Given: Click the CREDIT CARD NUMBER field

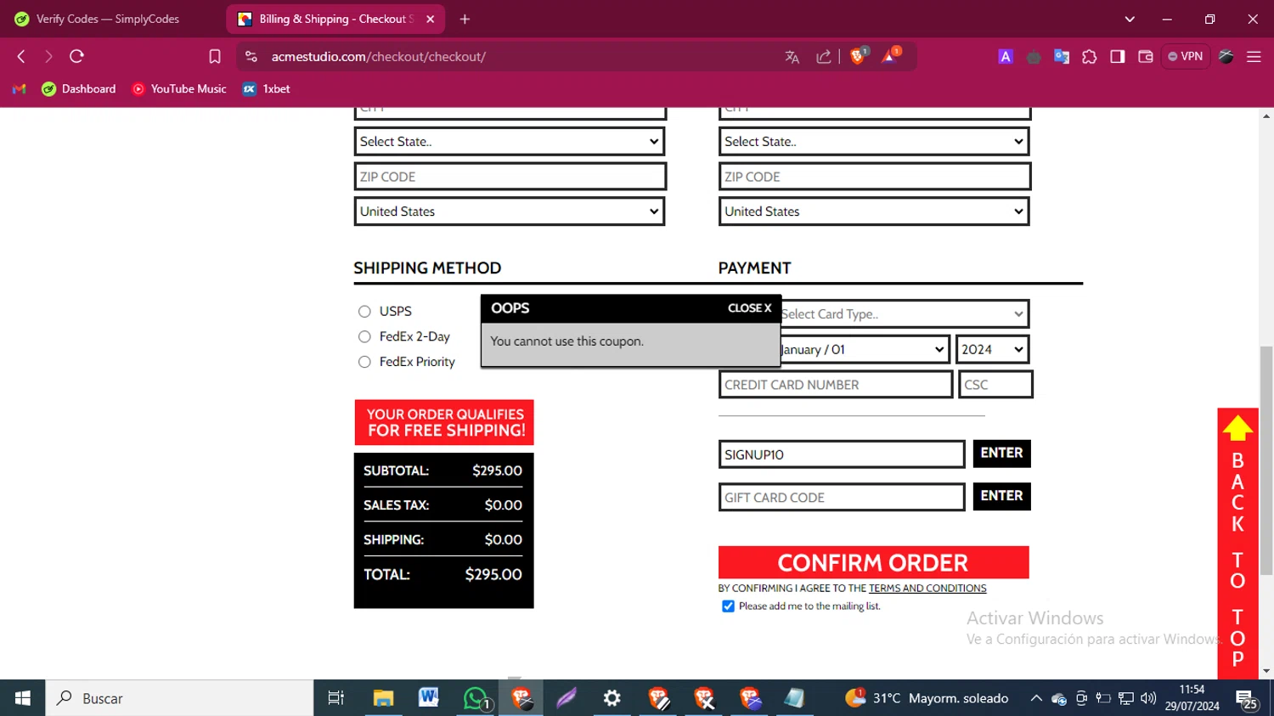Looking at the screenshot, I should 836,385.
